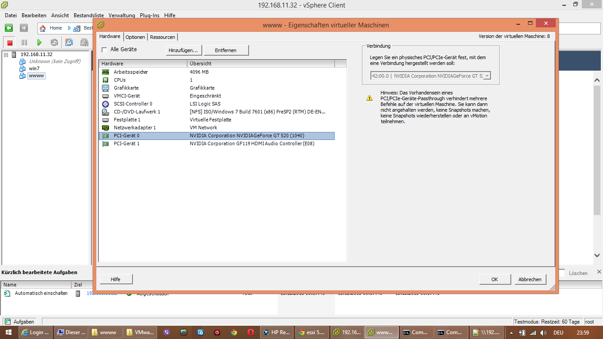Click Home in the navigation breadcrumb
Viewport: 603px width, 339px height.
coord(56,28)
